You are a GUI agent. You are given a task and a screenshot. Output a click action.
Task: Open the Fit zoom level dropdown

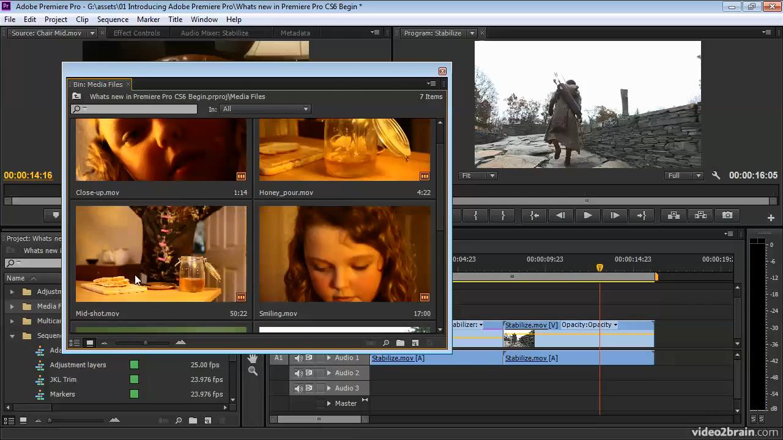click(x=478, y=175)
